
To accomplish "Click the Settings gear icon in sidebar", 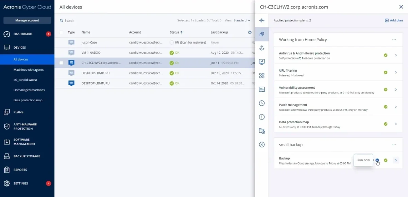I will click(x=7, y=183).
